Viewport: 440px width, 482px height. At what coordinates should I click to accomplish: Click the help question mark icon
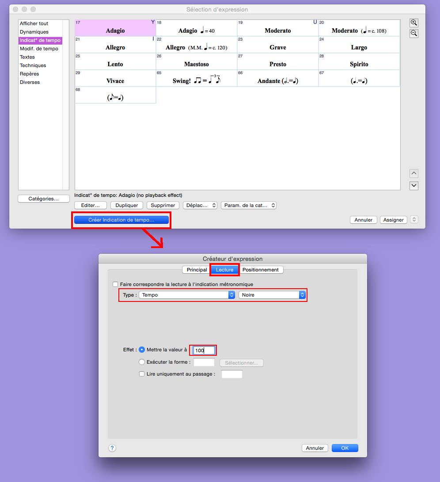tap(112, 448)
